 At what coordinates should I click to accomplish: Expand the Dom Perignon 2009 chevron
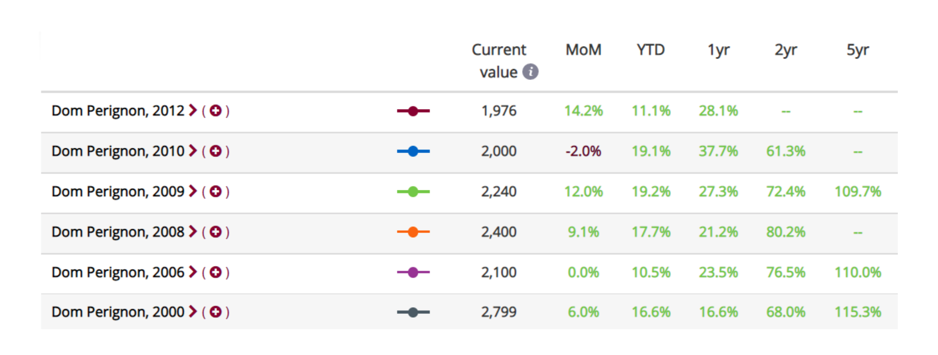[x=193, y=191]
